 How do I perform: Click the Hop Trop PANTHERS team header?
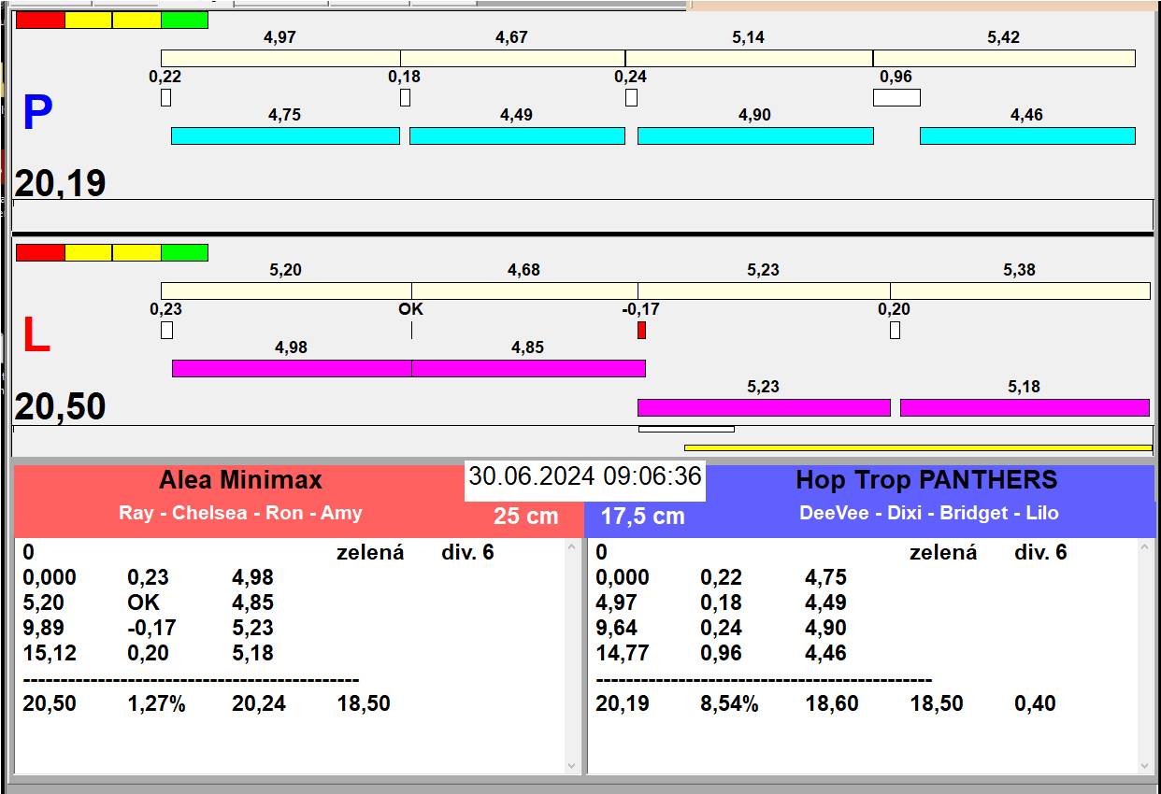point(925,480)
